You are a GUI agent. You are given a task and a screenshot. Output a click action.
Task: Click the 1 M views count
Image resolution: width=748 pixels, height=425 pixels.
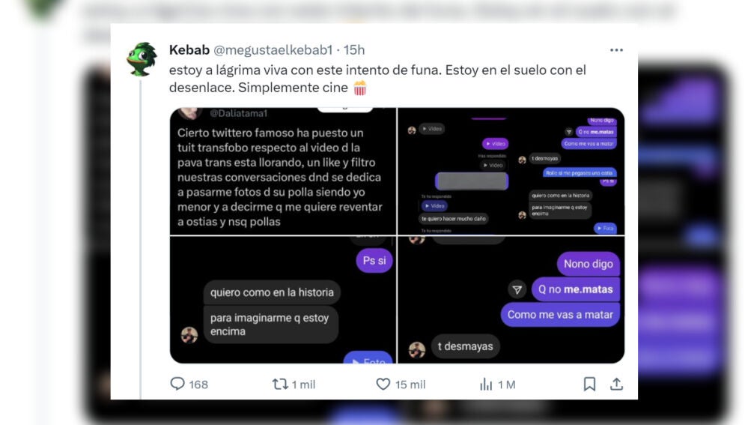click(x=507, y=385)
